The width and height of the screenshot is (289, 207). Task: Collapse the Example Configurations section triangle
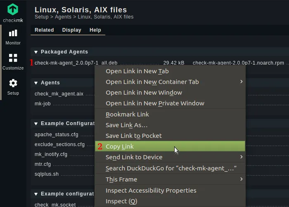tap(36, 124)
